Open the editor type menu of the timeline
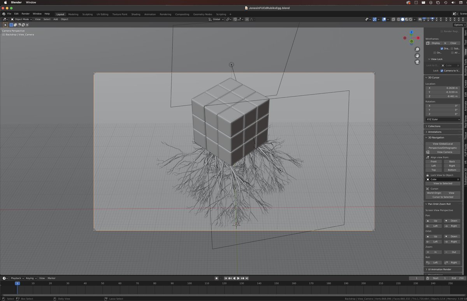The width and height of the screenshot is (467, 301). [x=5, y=278]
